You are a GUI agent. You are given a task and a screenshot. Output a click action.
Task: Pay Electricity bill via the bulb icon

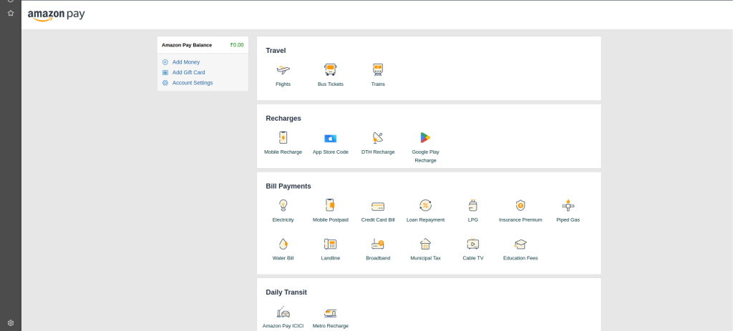283,205
